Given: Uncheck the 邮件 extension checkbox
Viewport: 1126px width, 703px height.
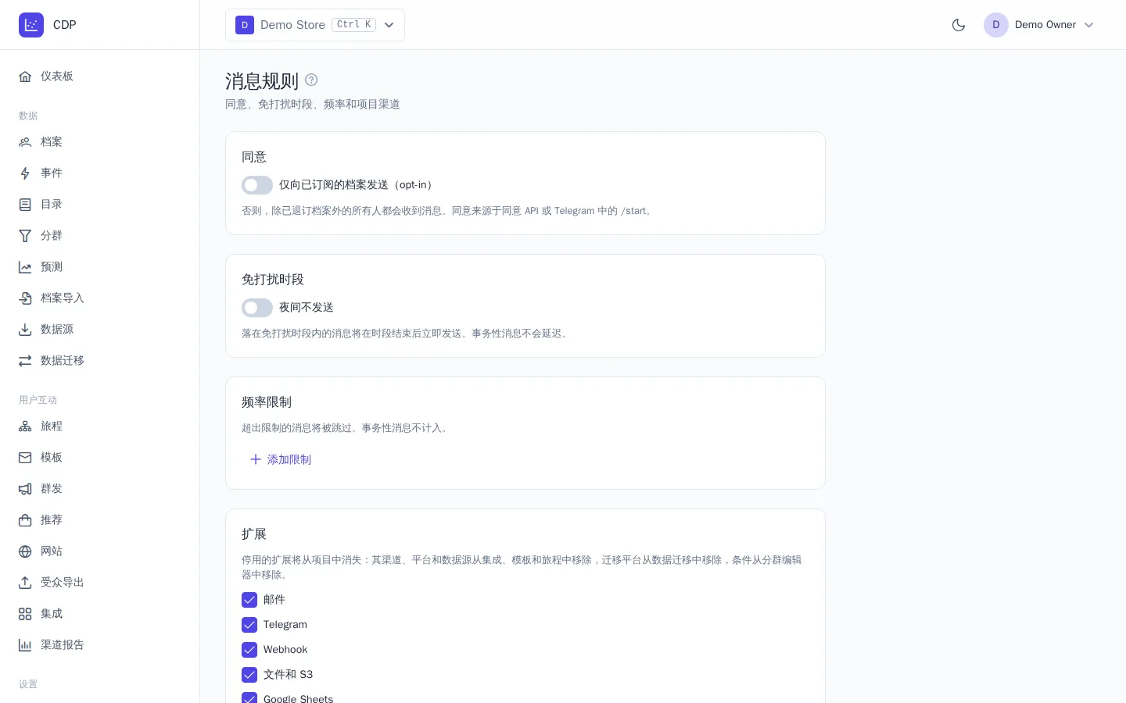Looking at the screenshot, I should tap(249, 600).
